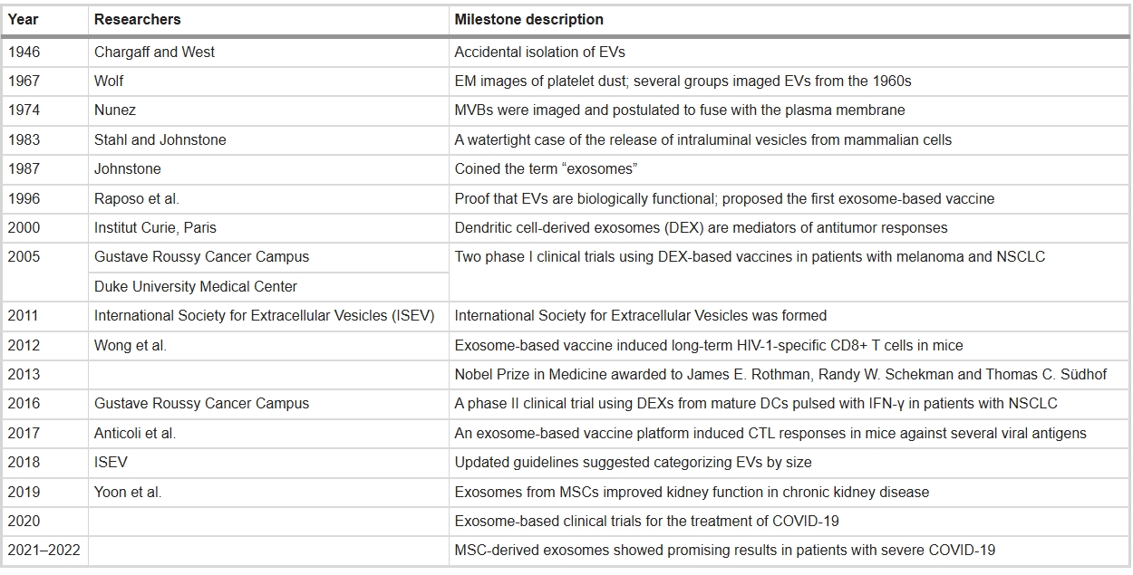Select the 'Accidental isolation of EVs' cell
Viewport: 1133px width, 575px height.
(540, 52)
